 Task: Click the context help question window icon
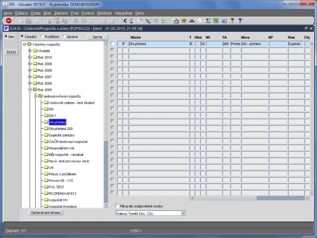tap(240, 21)
